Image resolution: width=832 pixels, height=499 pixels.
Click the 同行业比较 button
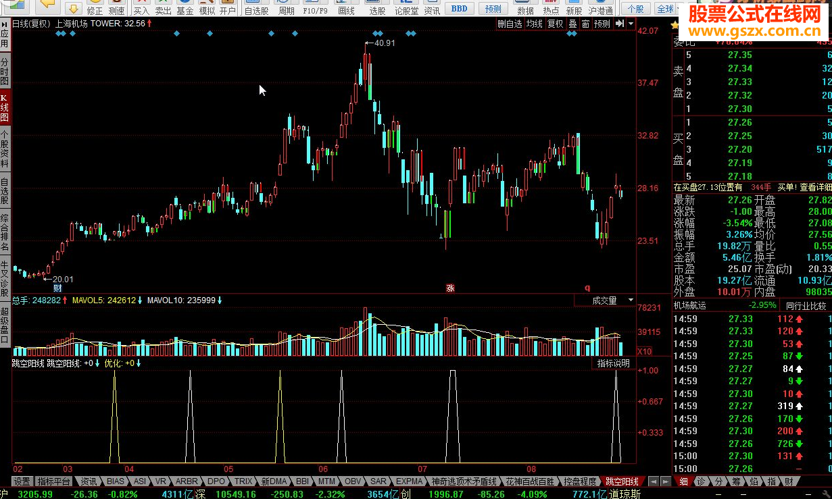point(806,306)
